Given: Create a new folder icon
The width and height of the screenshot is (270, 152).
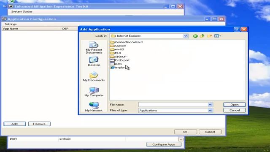Looking at the screenshot, I should [209, 36].
